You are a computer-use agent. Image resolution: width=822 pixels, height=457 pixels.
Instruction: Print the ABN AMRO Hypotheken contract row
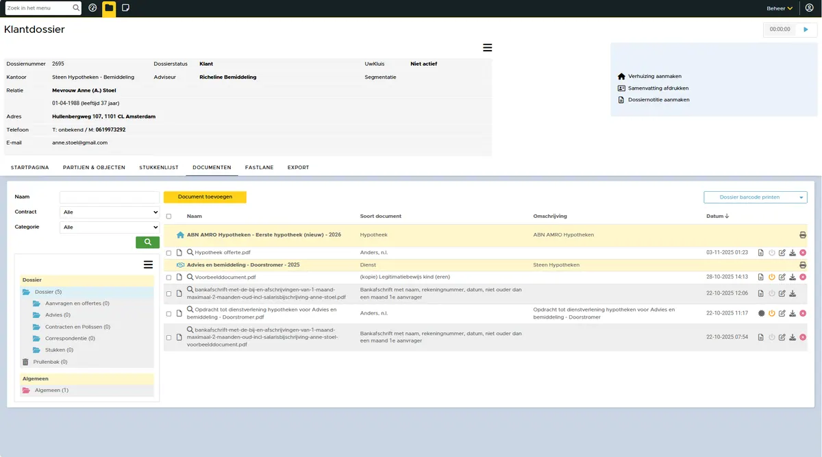(x=803, y=235)
